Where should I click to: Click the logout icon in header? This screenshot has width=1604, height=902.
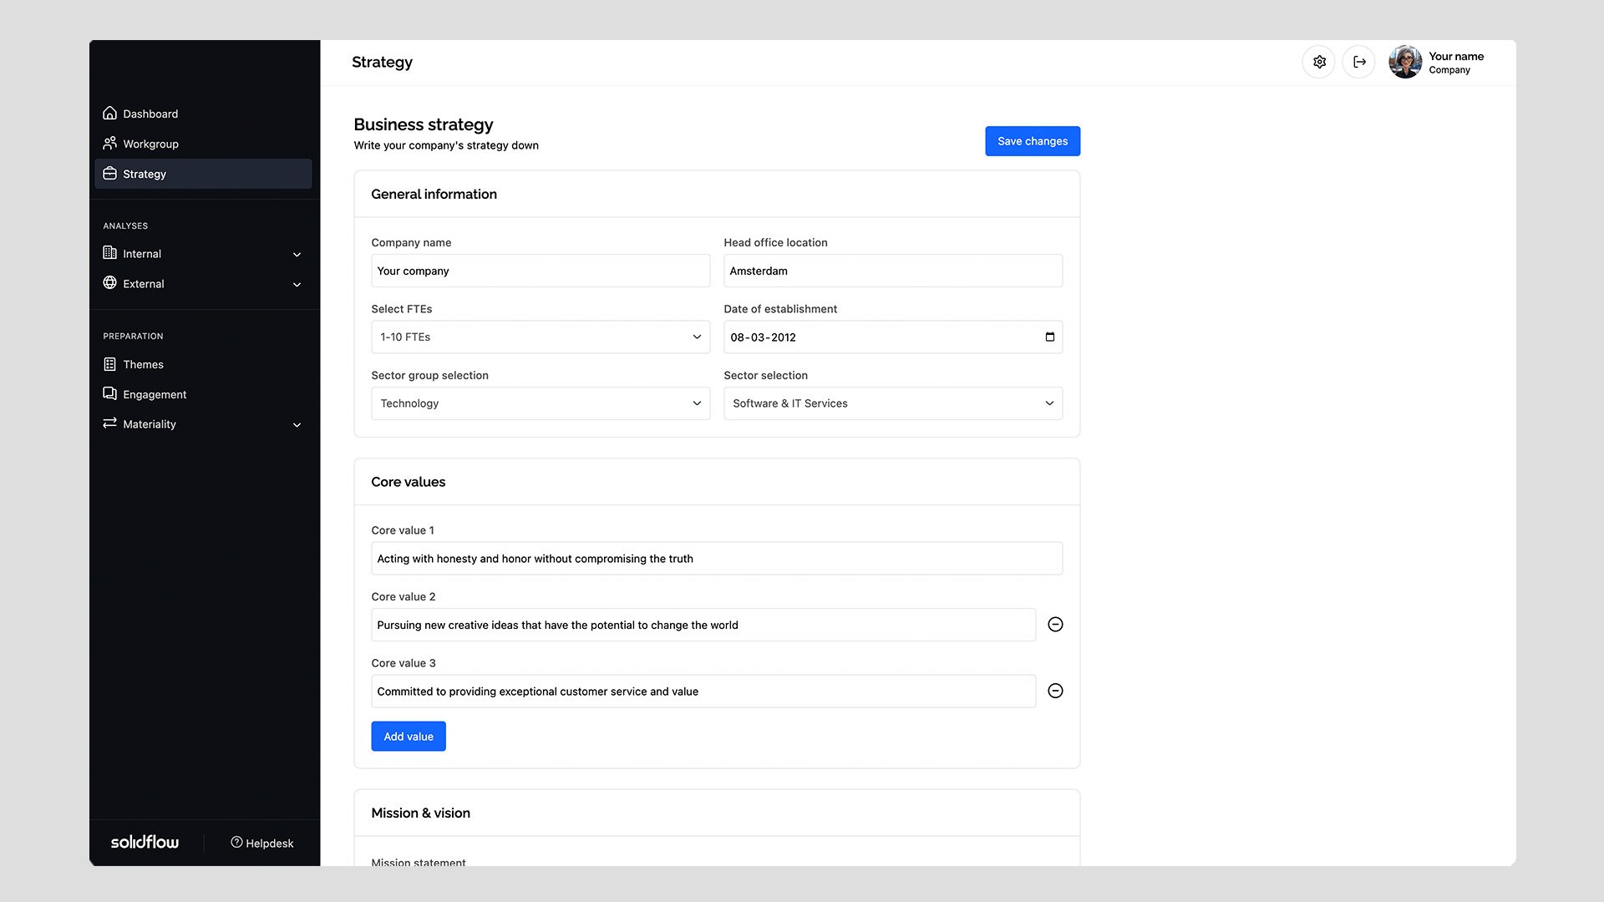click(1359, 62)
